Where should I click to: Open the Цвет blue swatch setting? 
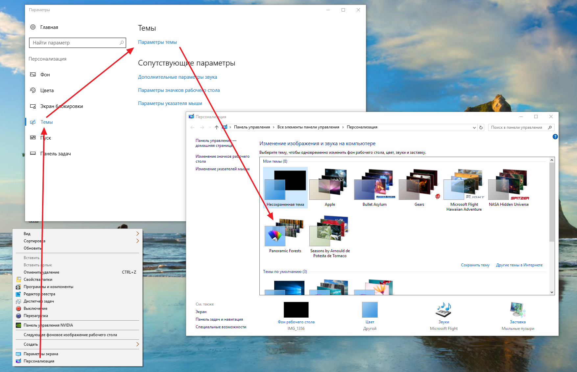pos(370,310)
